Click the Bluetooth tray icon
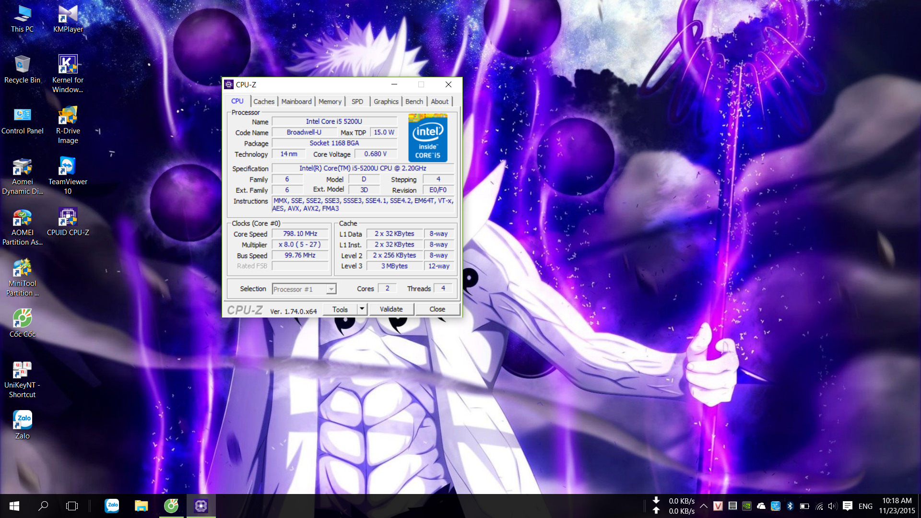The width and height of the screenshot is (921, 518). 790,506
